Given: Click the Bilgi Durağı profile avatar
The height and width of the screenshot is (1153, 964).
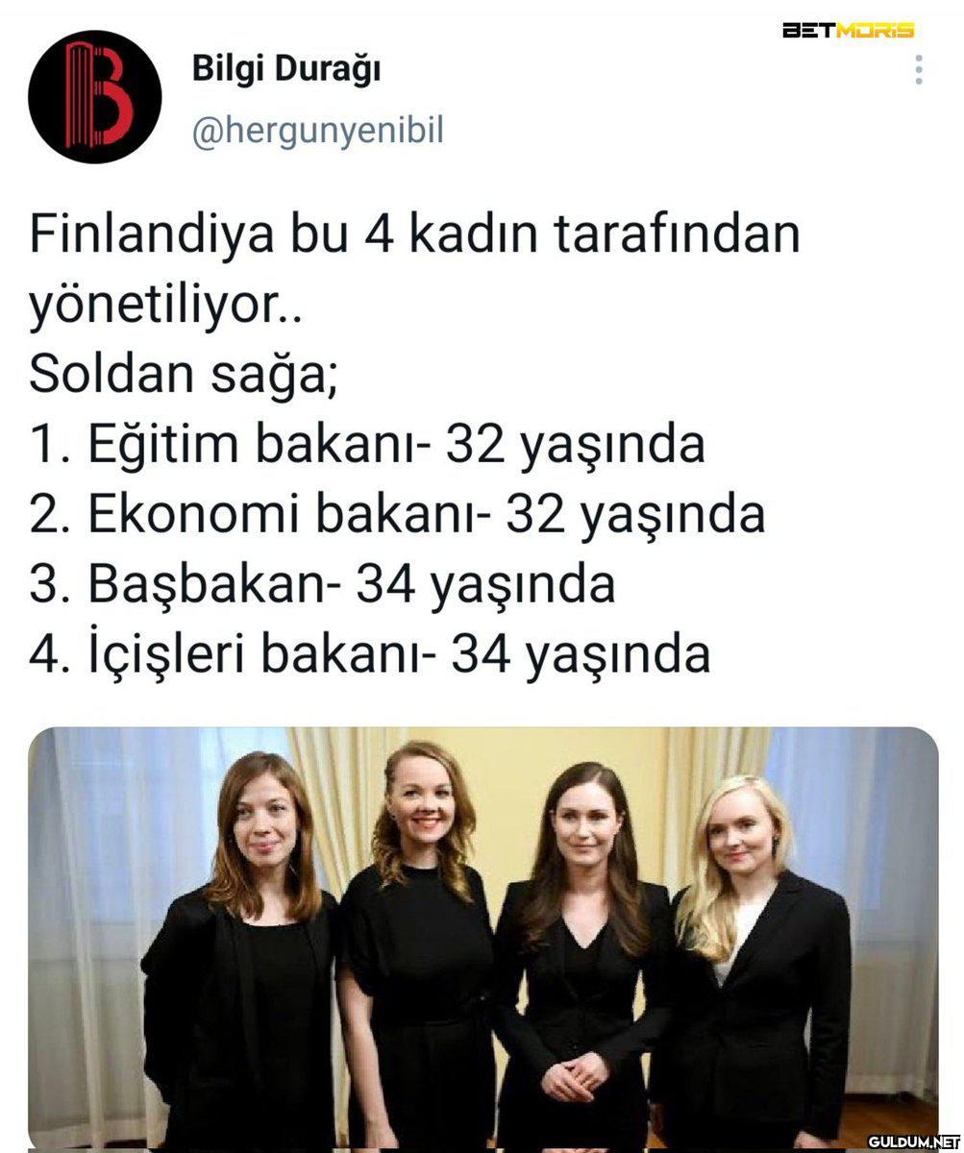Looking at the screenshot, I should tap(94, 96).
